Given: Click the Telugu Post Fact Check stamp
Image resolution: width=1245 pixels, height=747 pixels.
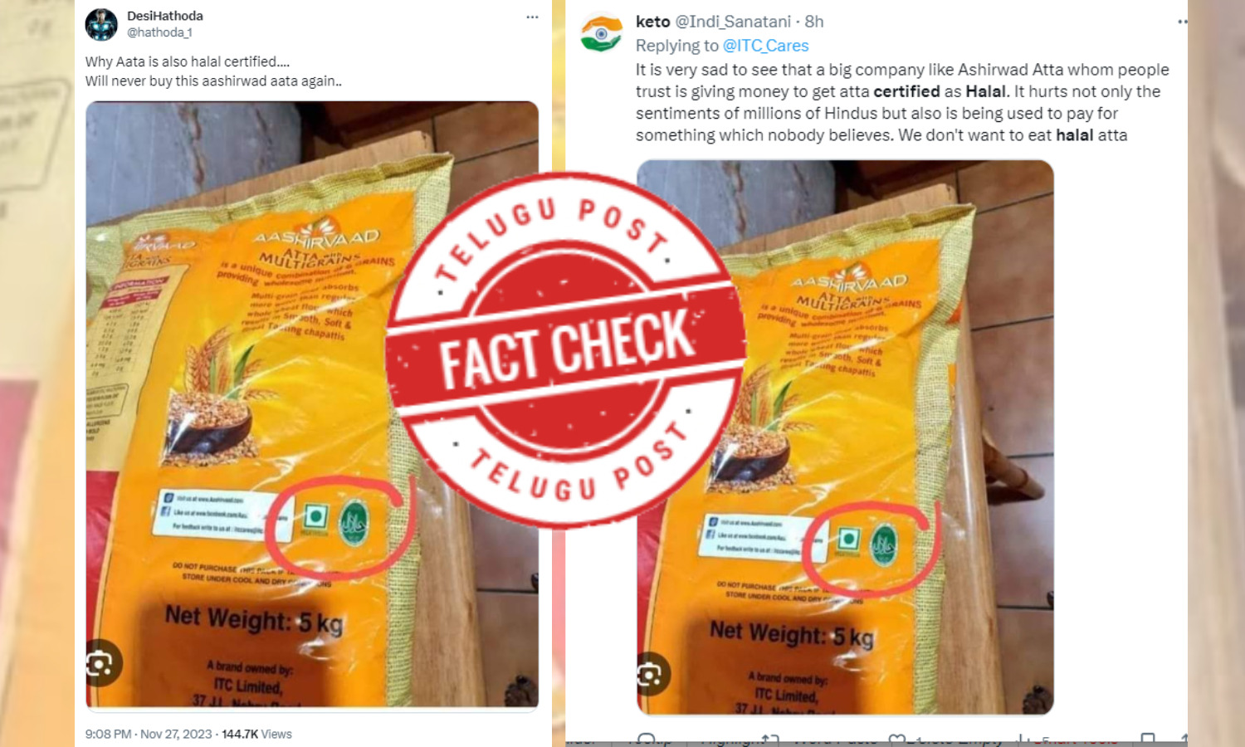Looking at the screenshot, I should tap(567, 349).
